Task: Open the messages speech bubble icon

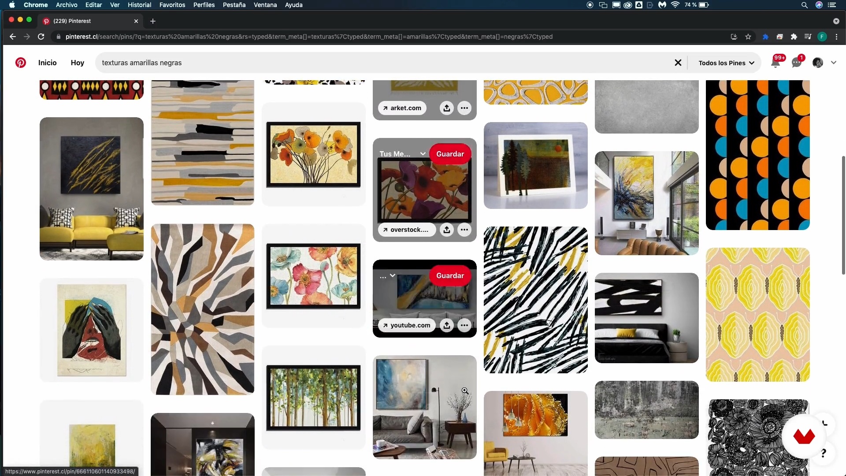Action: (x=797, y=63)
